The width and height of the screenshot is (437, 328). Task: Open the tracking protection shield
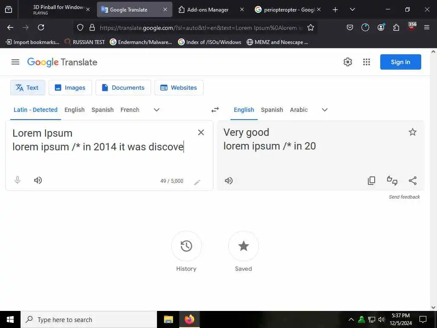tap(80, 28)
